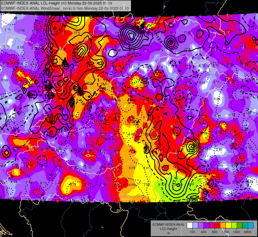Click the 7.67 wind shear value
This screenshot has height=237, width=258.
tap(132, 84)
